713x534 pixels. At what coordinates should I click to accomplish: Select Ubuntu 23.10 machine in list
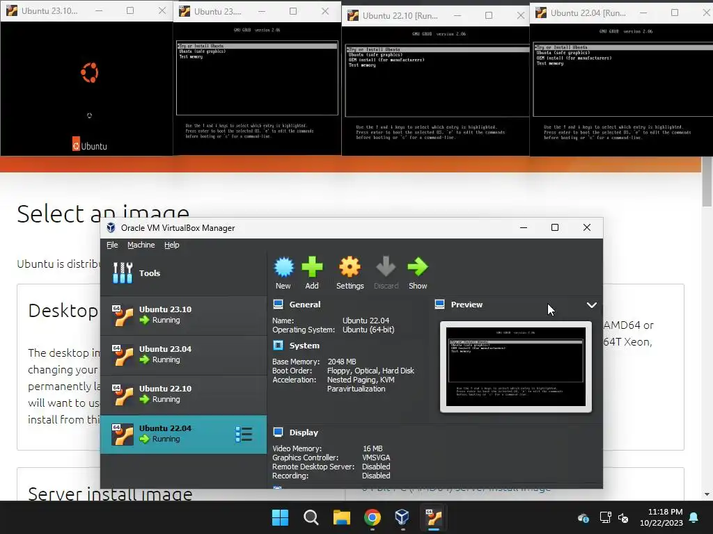pyautogui.click(x=183, y=315)
